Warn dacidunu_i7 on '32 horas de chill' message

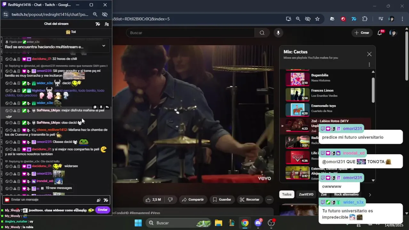15,59
